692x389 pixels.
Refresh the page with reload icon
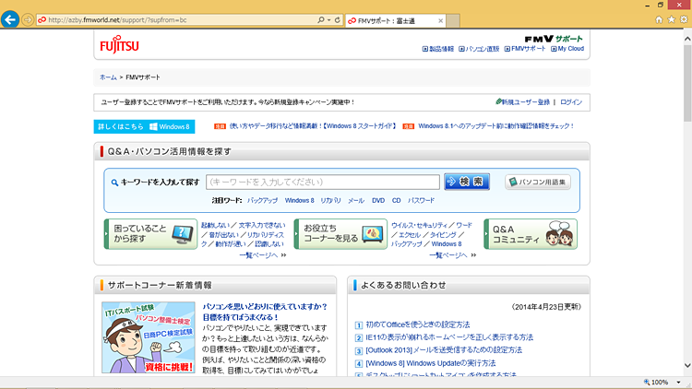coord(337,20)
